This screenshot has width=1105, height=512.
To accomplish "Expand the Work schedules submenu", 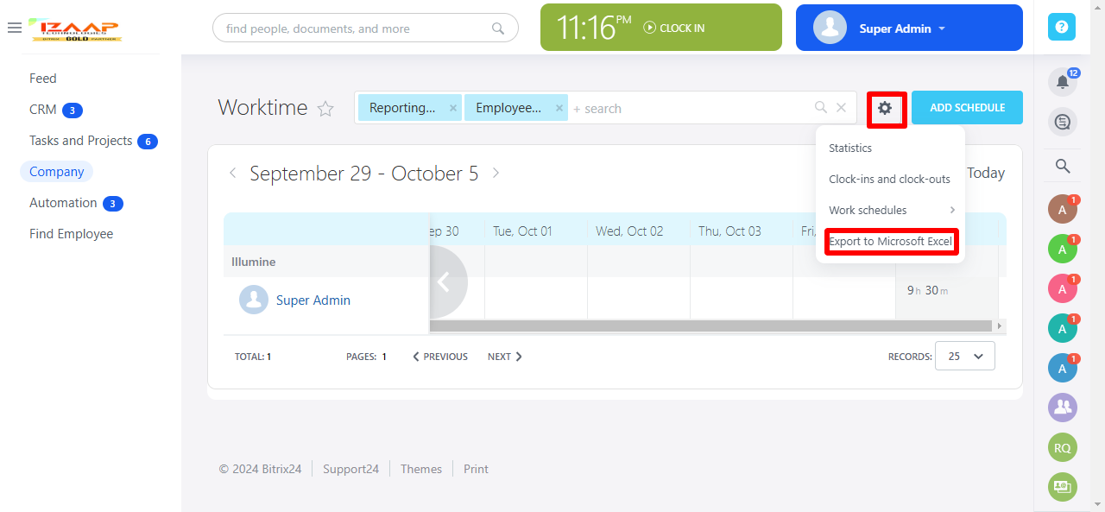I will coord(890,210).
